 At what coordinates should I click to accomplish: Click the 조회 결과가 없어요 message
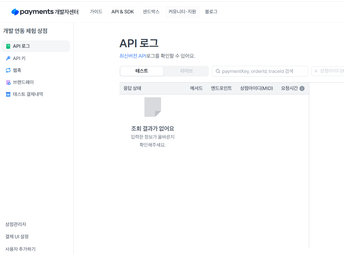coord(152,128)
